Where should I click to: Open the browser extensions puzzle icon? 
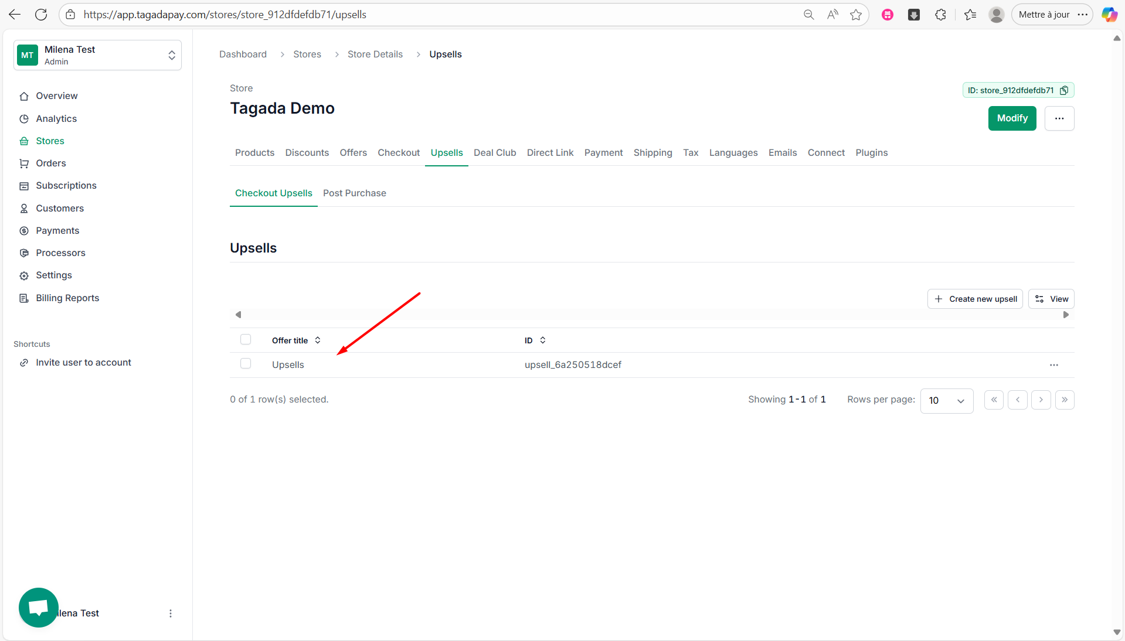tap(940, 15)
